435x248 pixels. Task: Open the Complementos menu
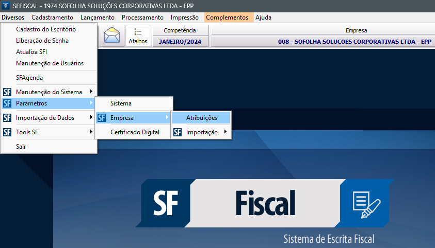tap(227, 17)
